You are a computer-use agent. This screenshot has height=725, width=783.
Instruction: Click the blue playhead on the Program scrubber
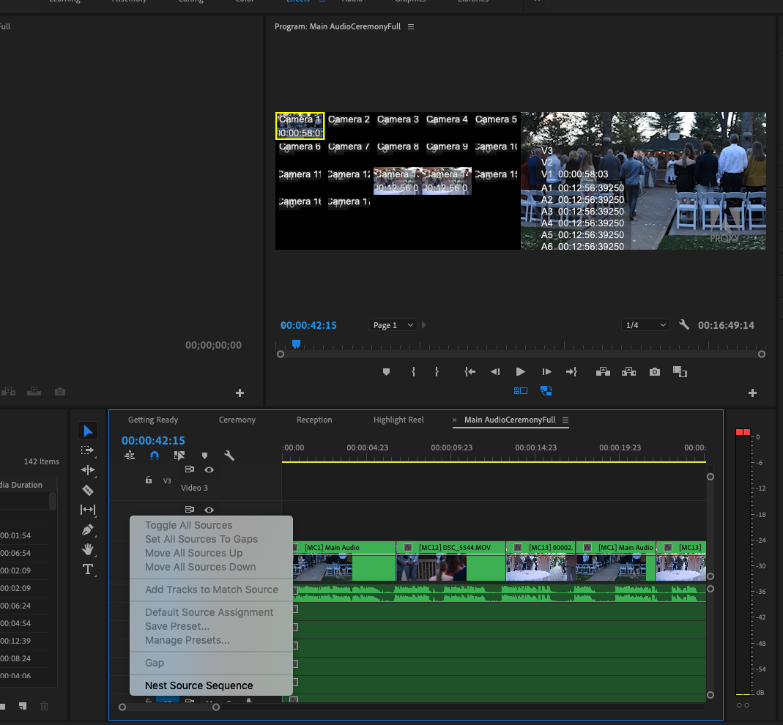click(295, 342)
